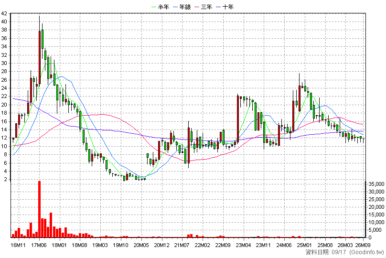Click the 18M08 date axis label
Viewport: 386px width, 258px height.
[x=80, y=245]
